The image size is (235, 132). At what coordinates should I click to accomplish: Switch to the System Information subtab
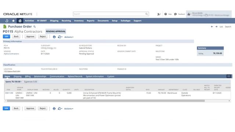pos(95,76)
